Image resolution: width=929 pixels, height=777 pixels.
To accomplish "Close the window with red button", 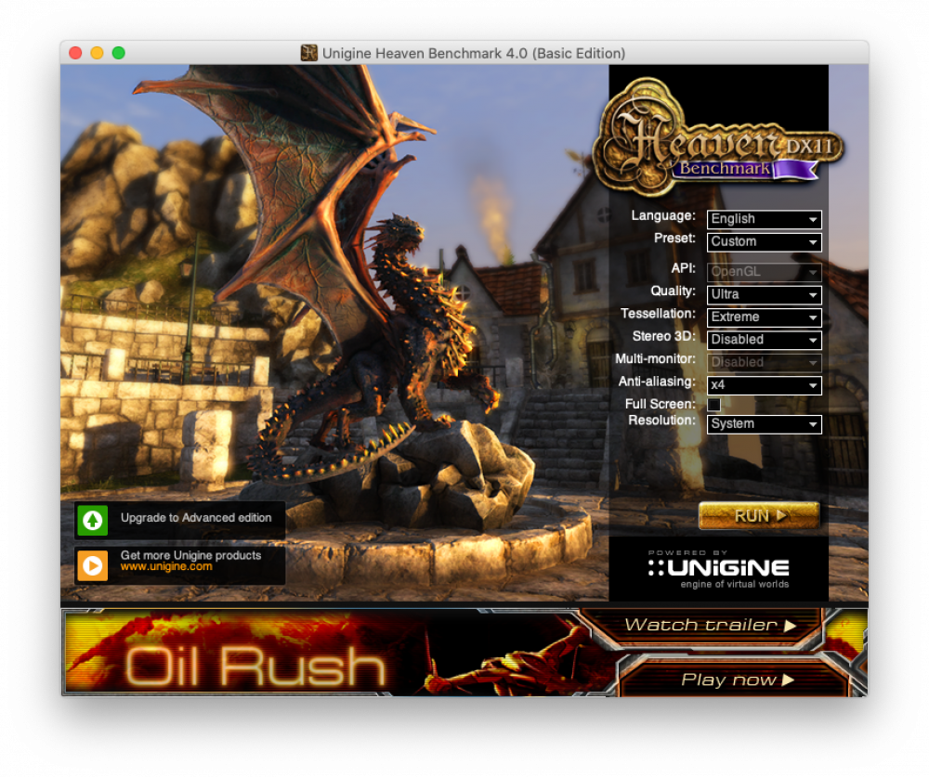I will click(75, 53).
